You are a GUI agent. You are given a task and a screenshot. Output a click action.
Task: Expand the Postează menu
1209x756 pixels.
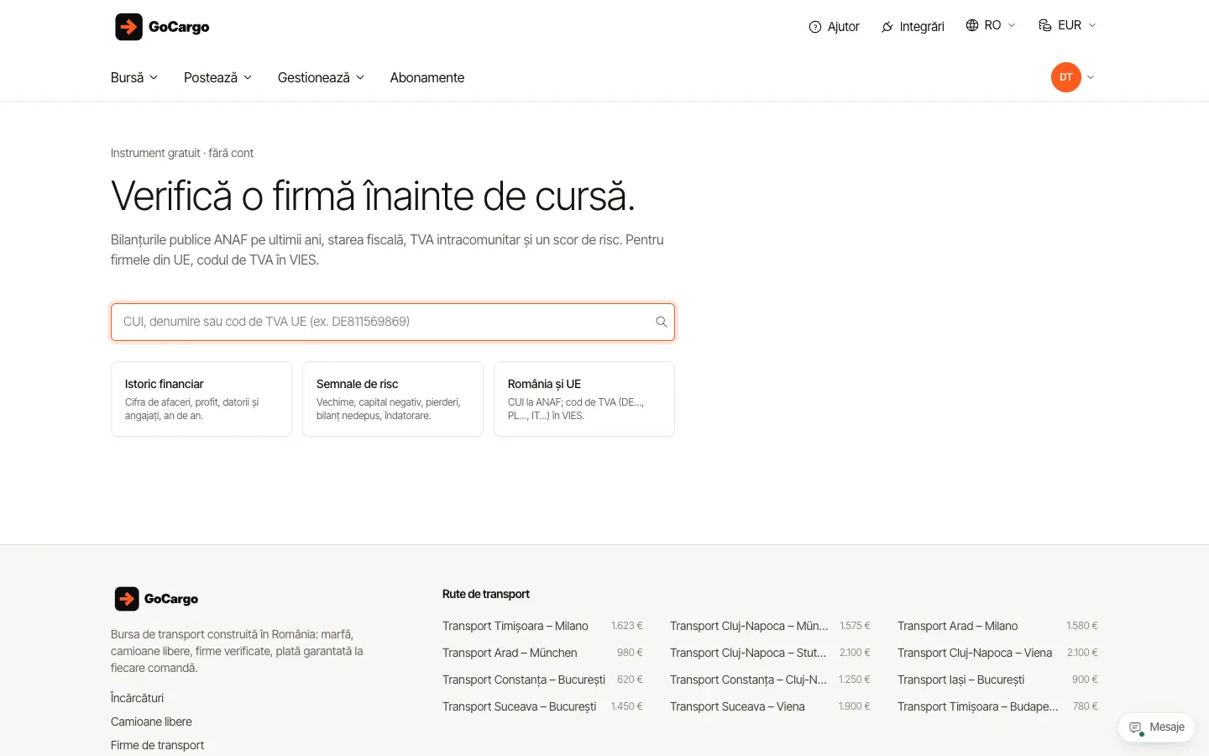tap(218, 77)
